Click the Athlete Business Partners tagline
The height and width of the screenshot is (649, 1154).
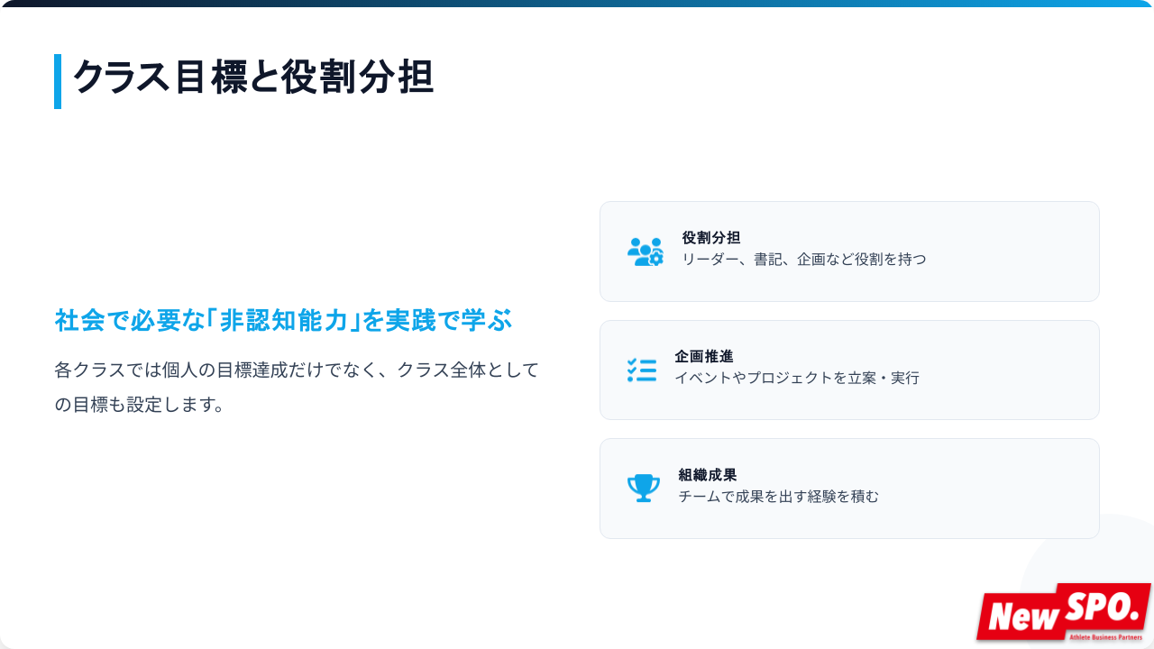click(1105, 636)
